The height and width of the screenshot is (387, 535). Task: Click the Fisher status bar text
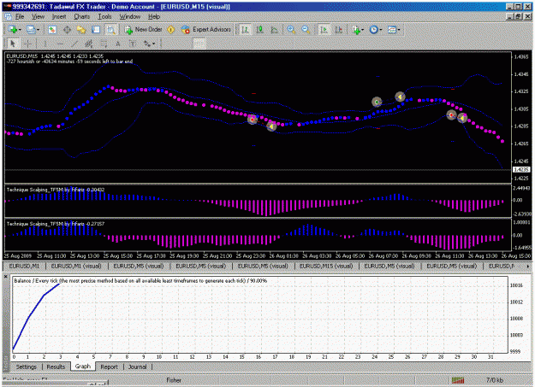coord(174,380)
